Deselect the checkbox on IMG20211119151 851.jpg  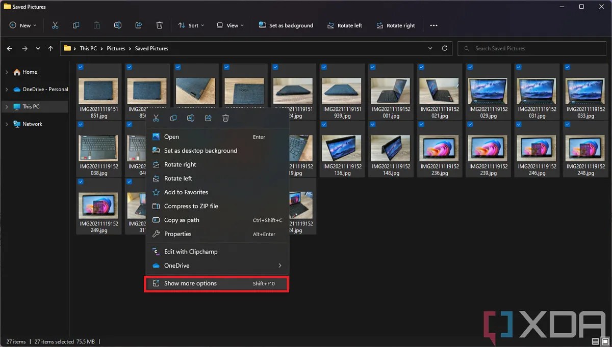[x=80, y=67]
